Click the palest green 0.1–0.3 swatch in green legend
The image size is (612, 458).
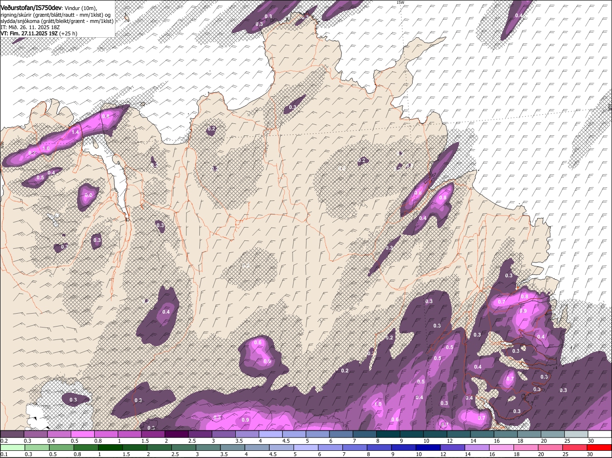click(x=12, y=447)
